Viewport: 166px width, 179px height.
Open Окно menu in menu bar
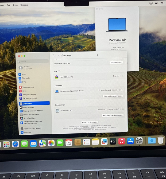click(x=15, y=5)
